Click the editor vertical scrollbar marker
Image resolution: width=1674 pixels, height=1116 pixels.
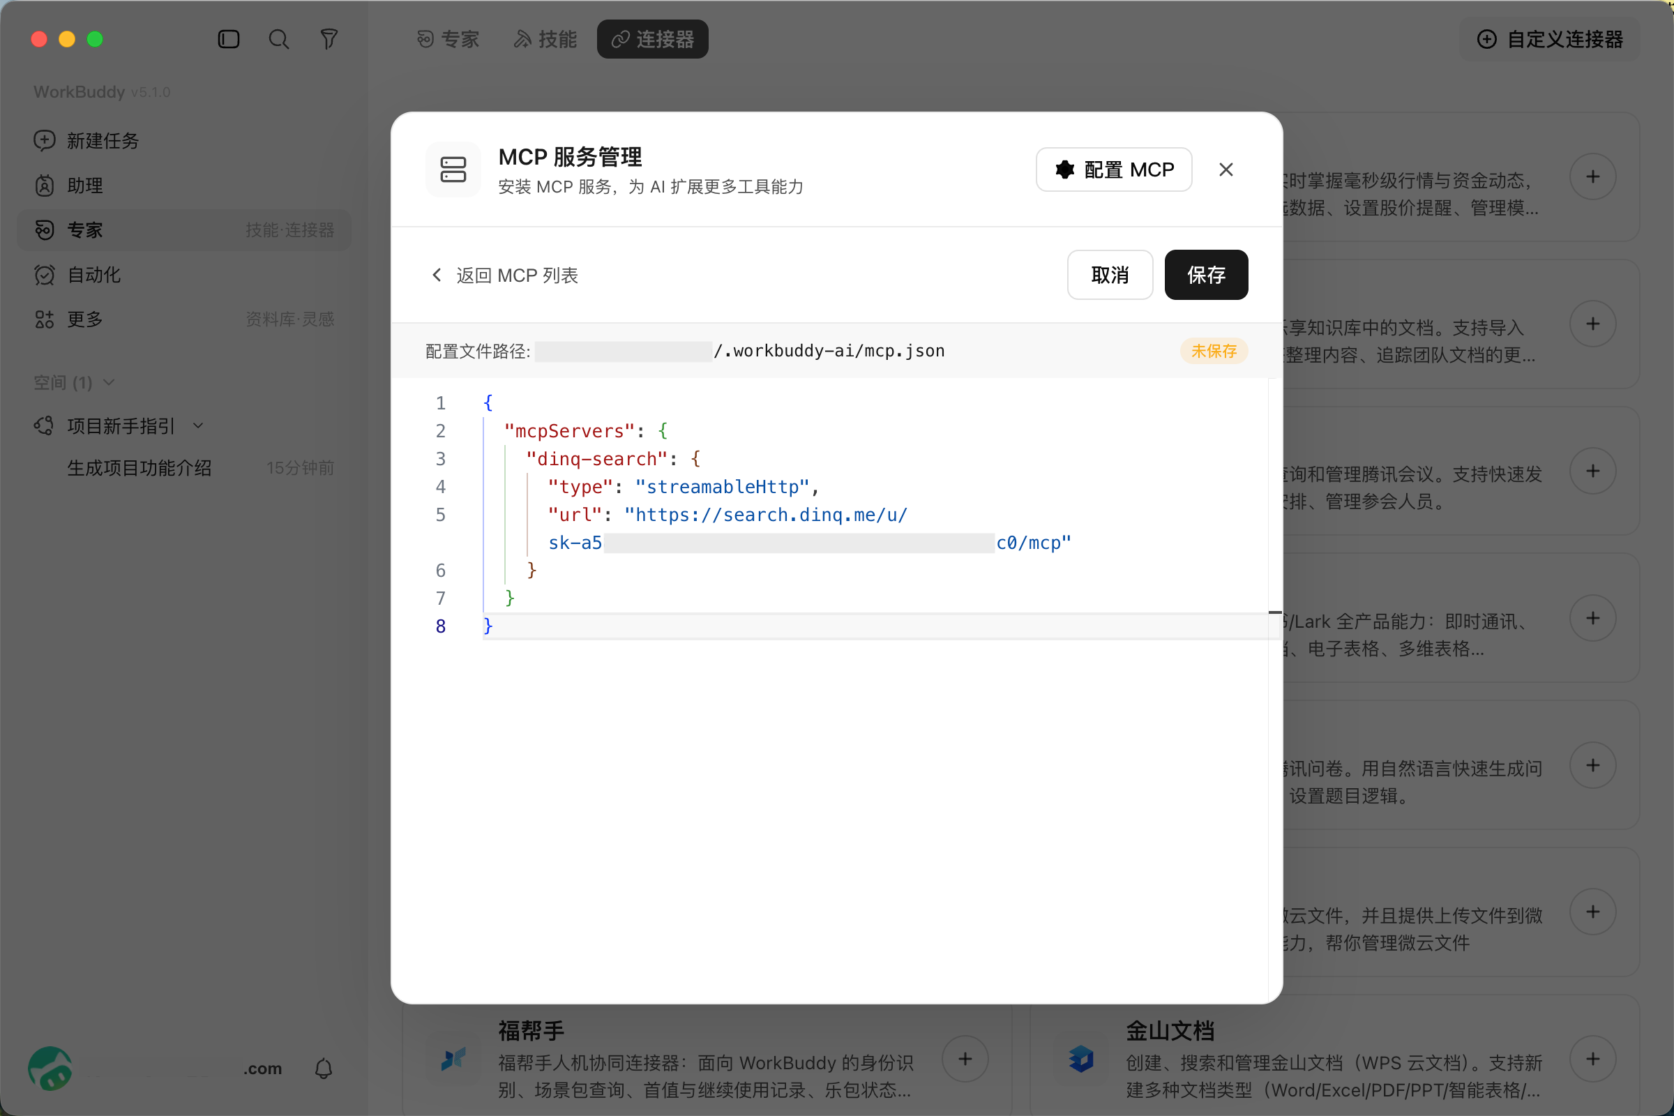tap(1275, 612)
